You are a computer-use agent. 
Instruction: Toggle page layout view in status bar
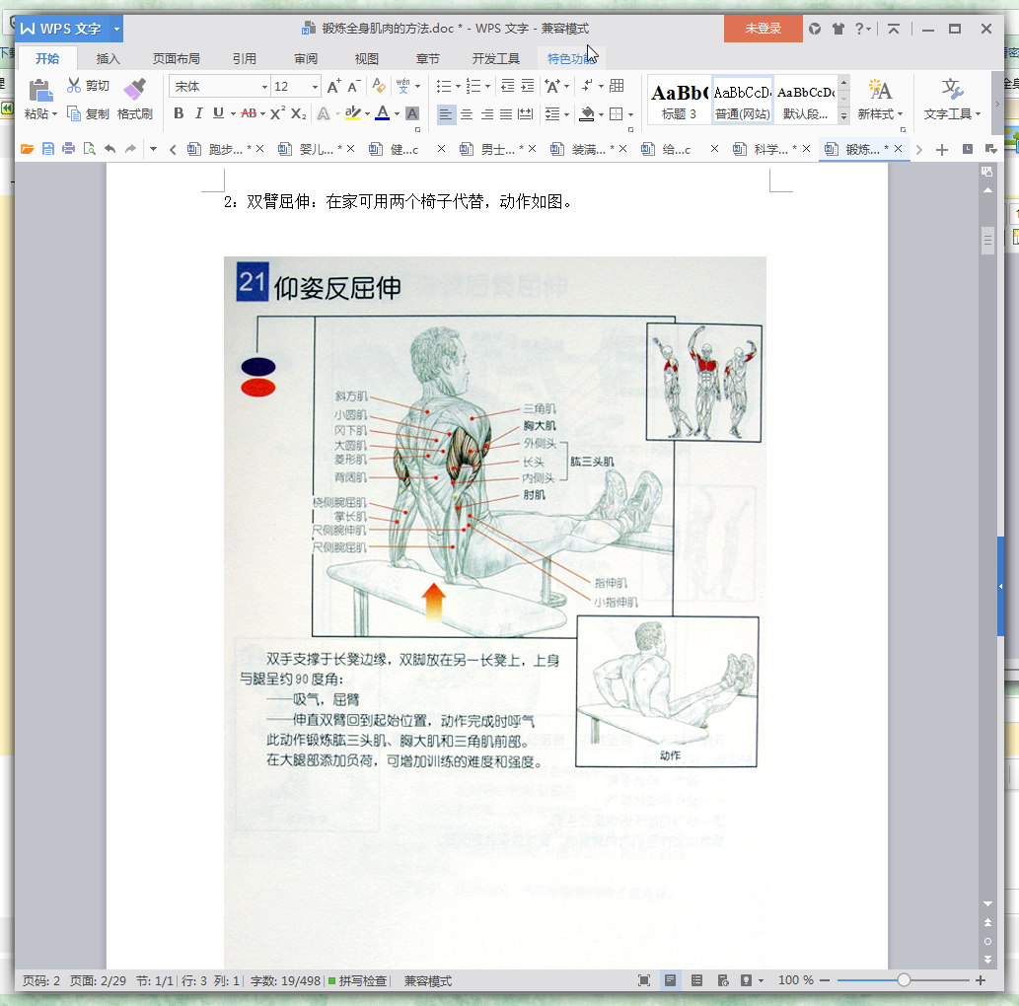click(670, 980)
